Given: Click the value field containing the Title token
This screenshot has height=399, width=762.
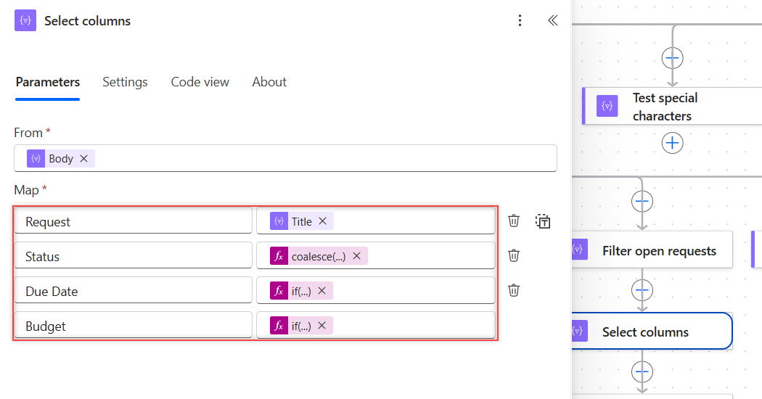Looking at the screenshot, I should [x=376, y=221].
